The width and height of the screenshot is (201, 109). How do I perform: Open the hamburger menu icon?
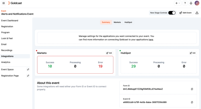[x=4, y=3]
